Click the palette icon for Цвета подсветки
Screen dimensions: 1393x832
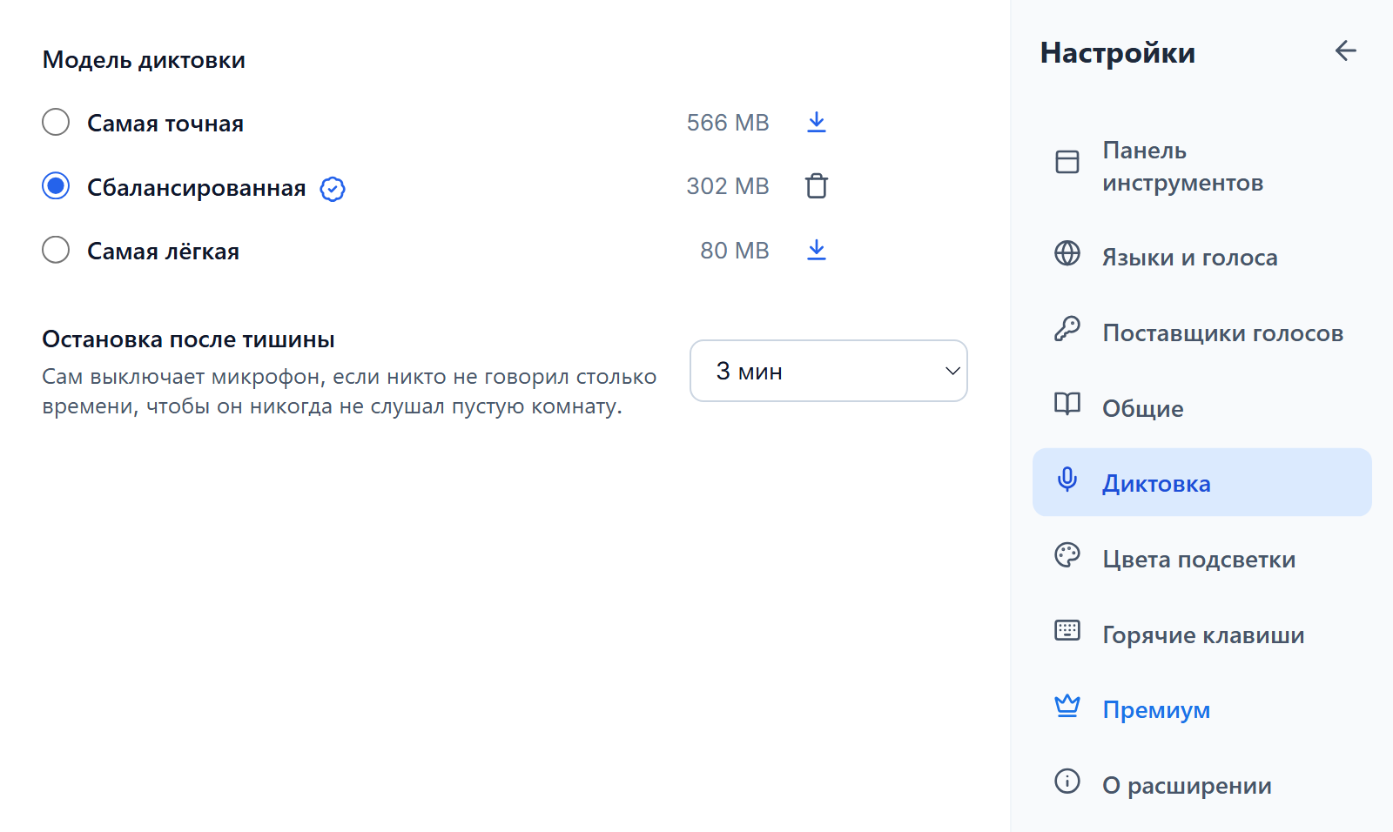(x=1067, y=555)
